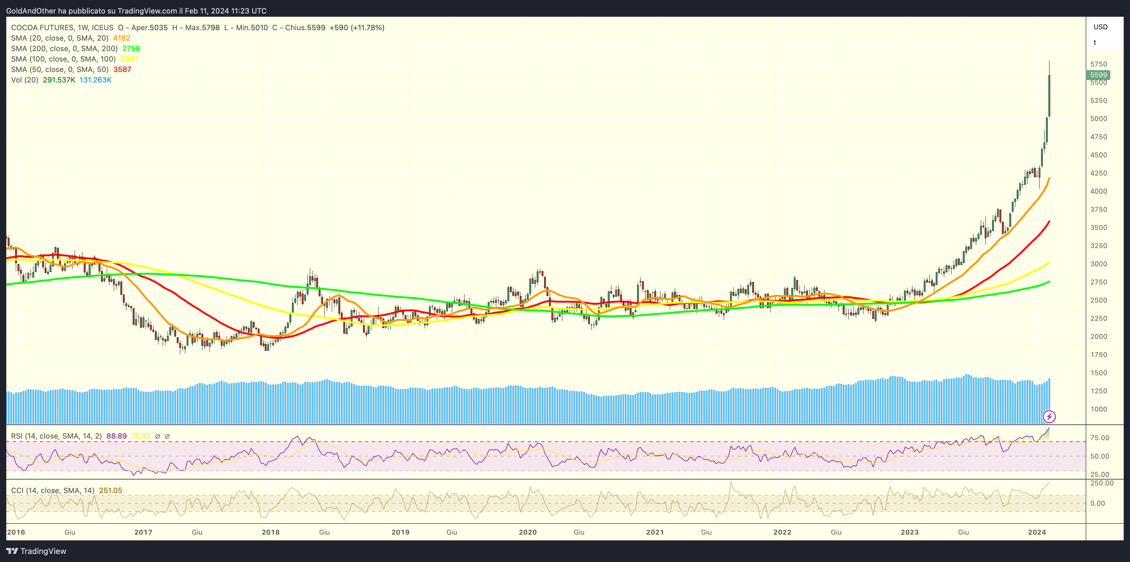Open the TradingView logo at bottom left

(36, 551)
